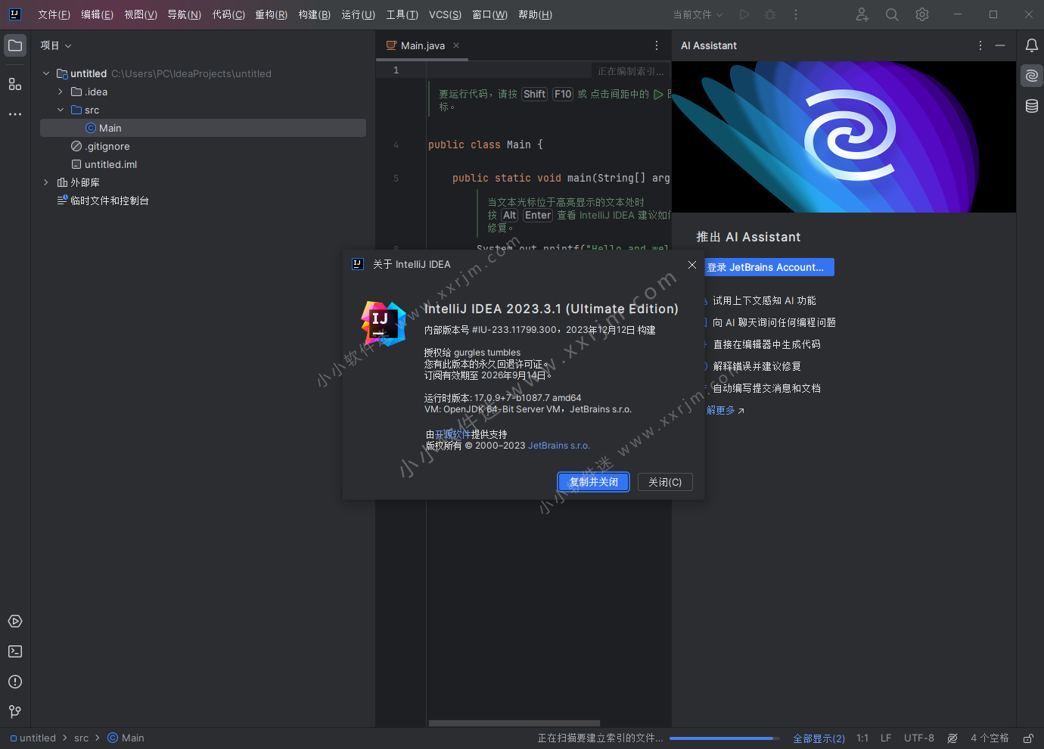The width and height of the screenshot is (1044, 749).
Task: Close the Main.java editor tab
Action: [x=456, y=45]
